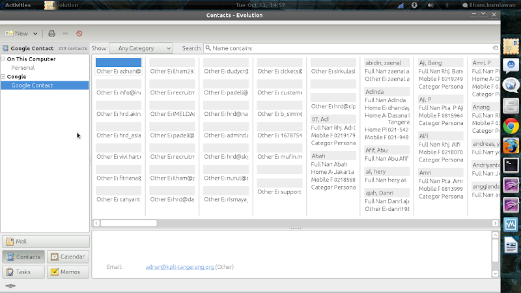
Task: Open the ilham.kurniawan user menu
Action: pos(488,5)
